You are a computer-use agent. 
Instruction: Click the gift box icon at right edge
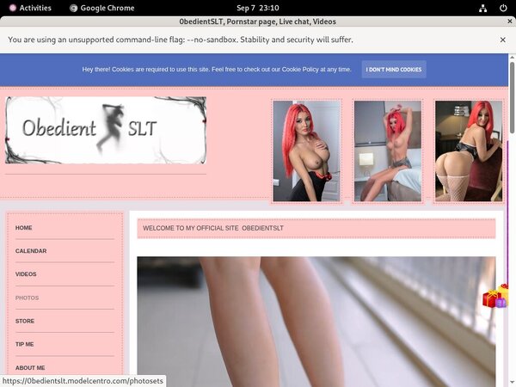point(495,298)
